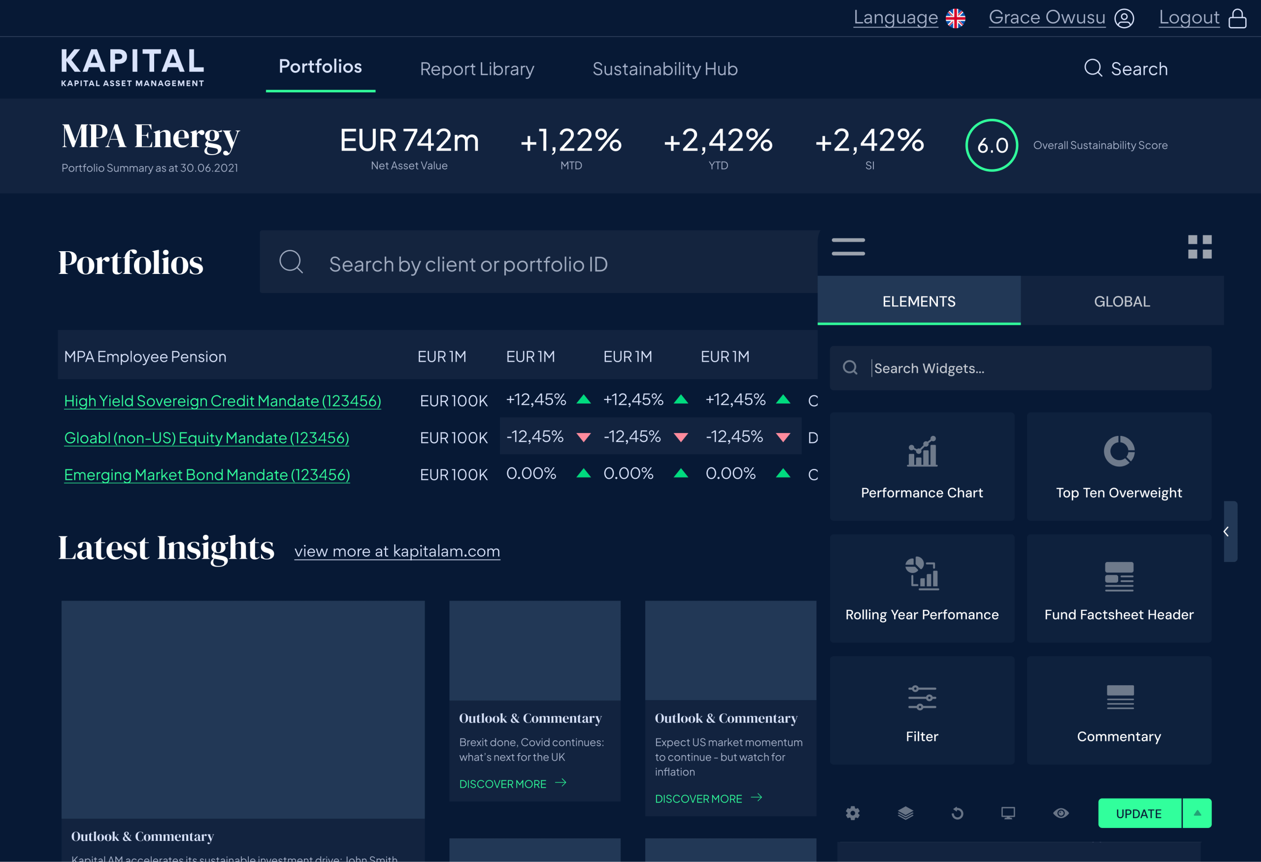Click the Grace Owusu account link

coord(1047,17)
